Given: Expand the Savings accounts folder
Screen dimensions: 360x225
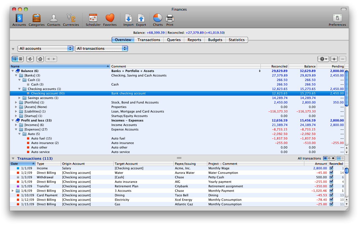Looking at the screenshot, I should (20, 98).
